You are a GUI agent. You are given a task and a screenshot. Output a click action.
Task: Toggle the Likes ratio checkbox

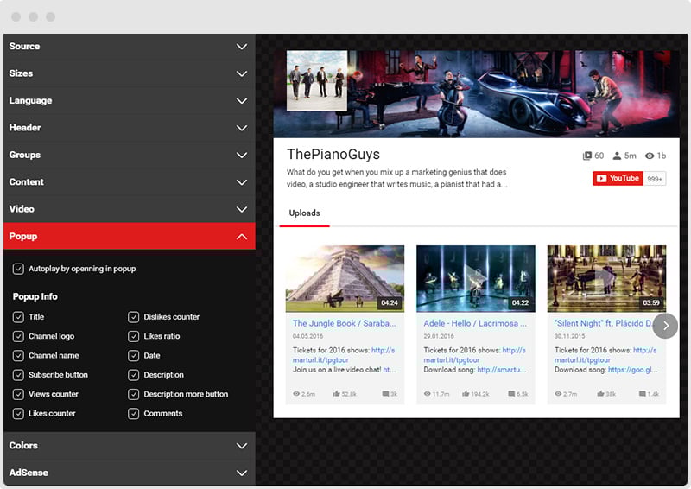[x=134, y=336]
